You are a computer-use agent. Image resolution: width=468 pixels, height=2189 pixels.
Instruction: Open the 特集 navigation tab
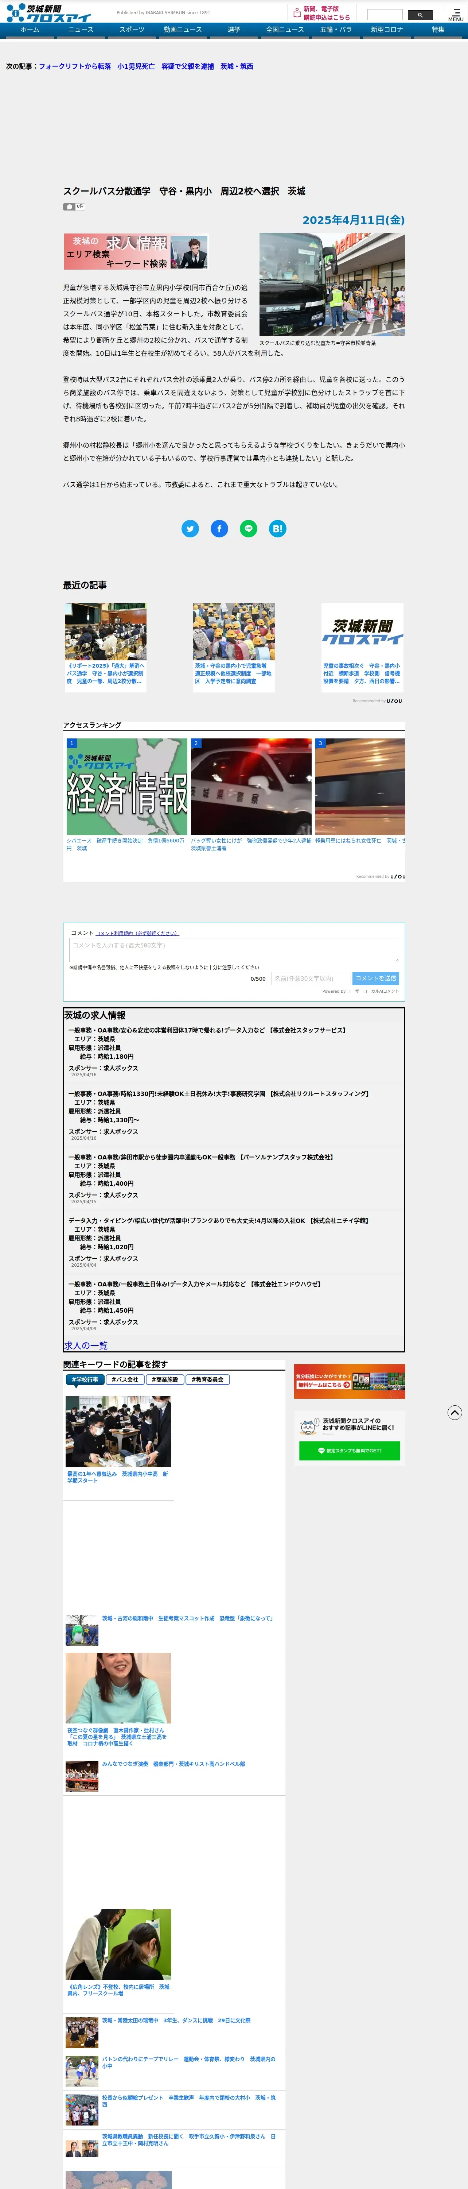437,30
